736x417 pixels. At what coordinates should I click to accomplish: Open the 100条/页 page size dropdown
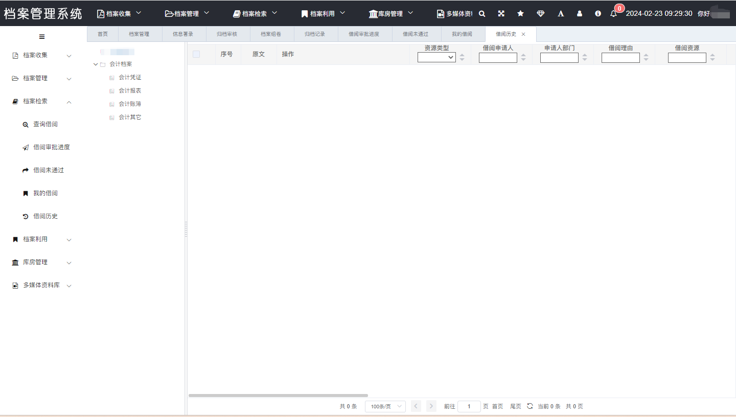click(385, 406)
